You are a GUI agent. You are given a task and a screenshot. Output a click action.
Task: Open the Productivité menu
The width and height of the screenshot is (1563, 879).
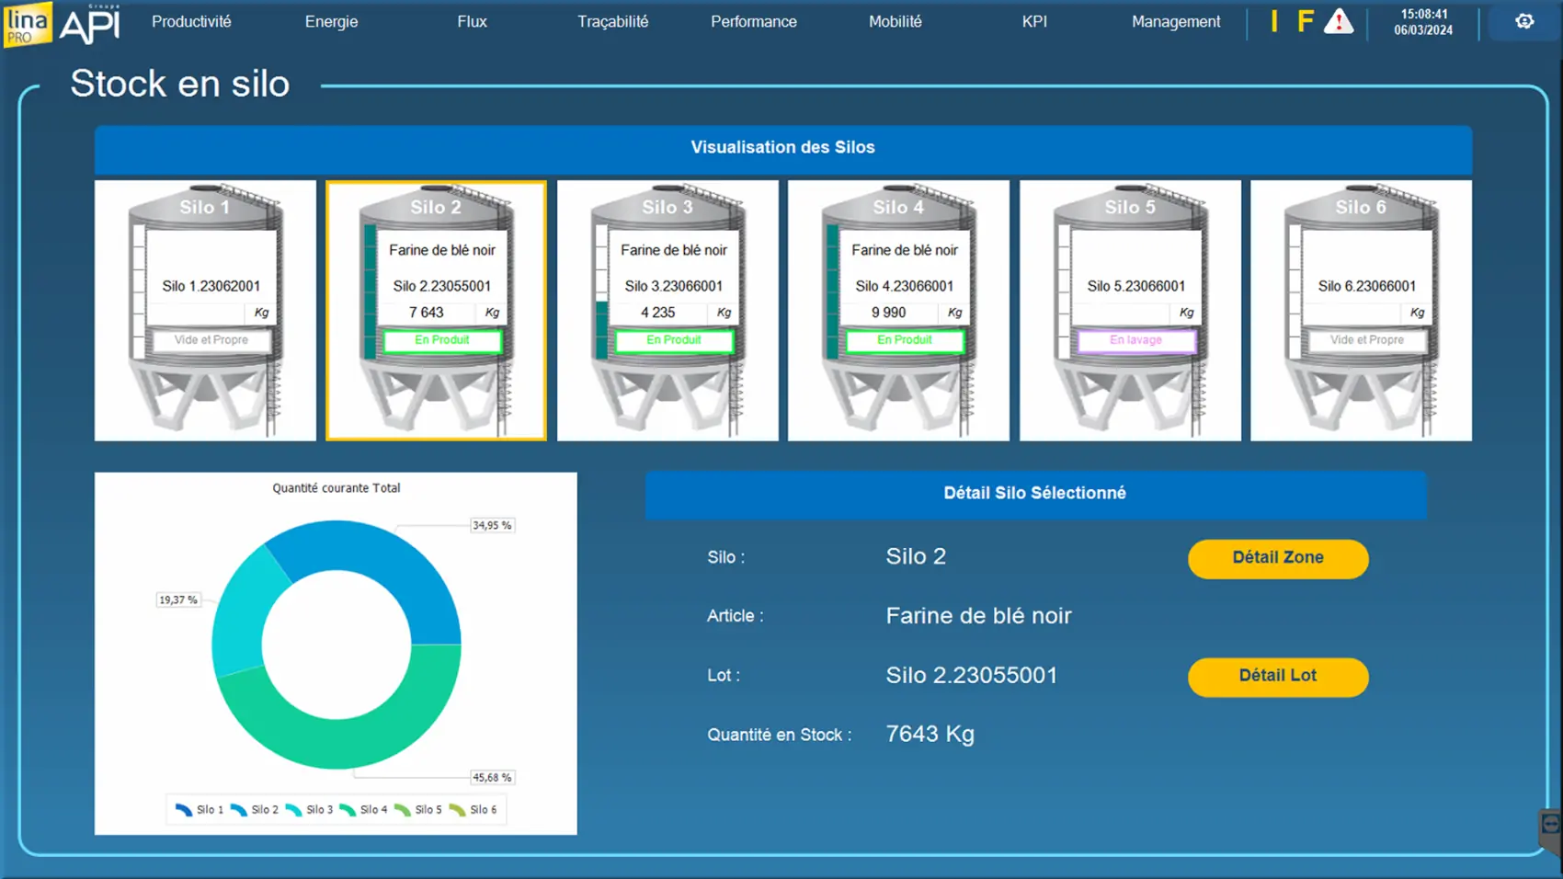coord(191,21)
